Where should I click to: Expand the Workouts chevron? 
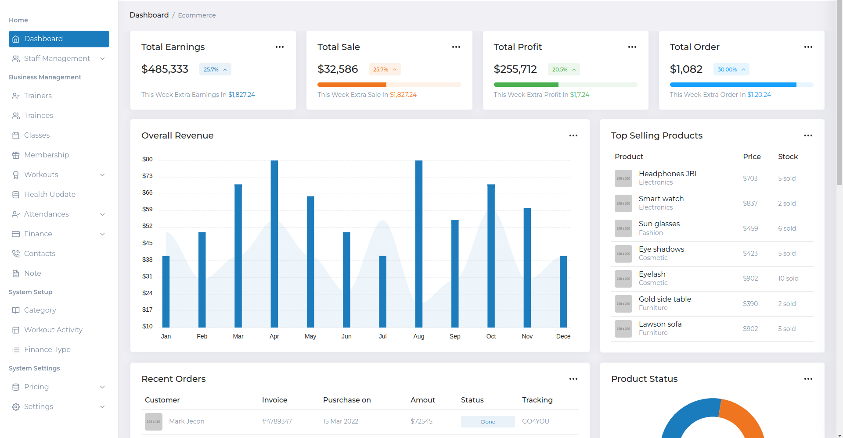pyautogui.click(x=102, y=175)
